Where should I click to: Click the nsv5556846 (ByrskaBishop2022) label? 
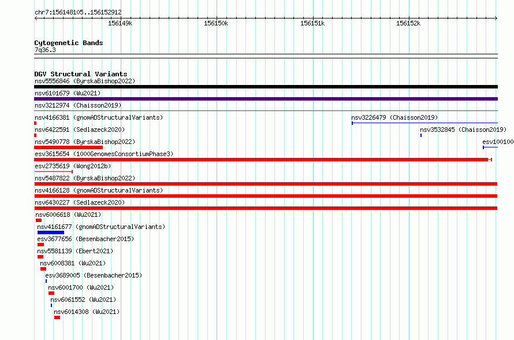[x=85, y=81]
